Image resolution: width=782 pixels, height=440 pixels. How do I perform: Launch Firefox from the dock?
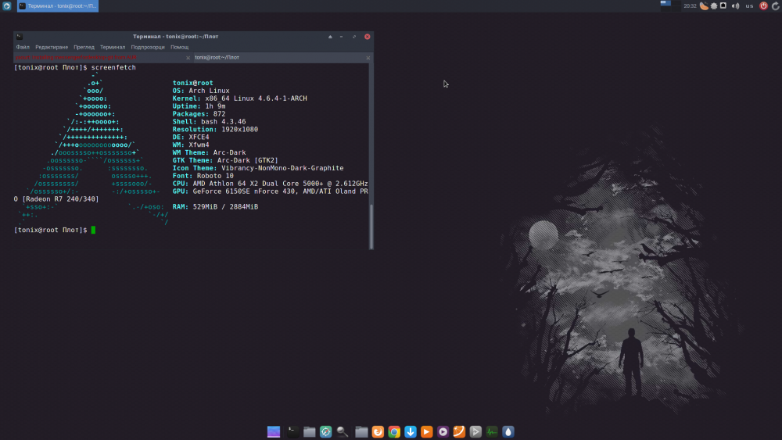[378, 431]
